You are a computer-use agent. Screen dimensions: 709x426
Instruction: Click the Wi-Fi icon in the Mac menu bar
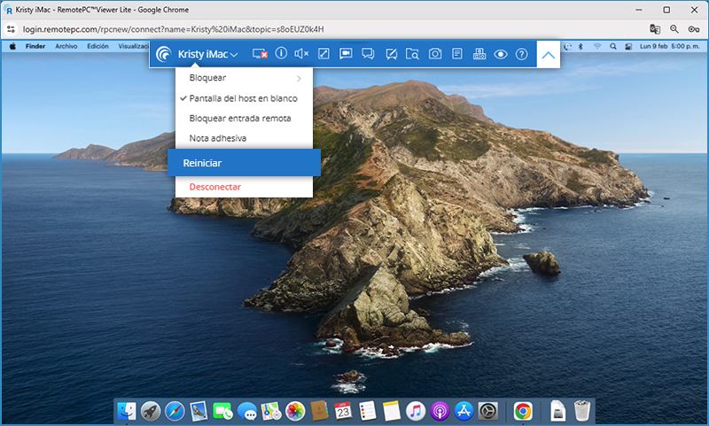pyautogui.click(x=597, y=46)
